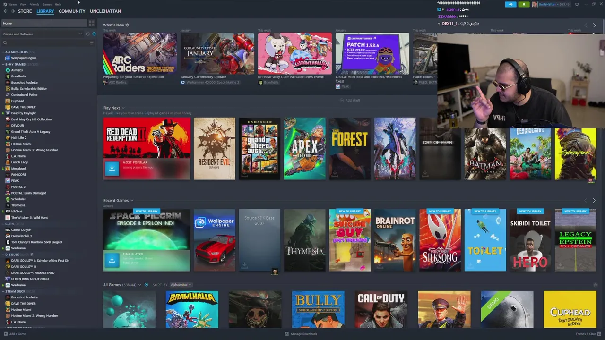This screenshot has width=605, height=340.
Task: Click Add shelf
Action: click(350, 100)
